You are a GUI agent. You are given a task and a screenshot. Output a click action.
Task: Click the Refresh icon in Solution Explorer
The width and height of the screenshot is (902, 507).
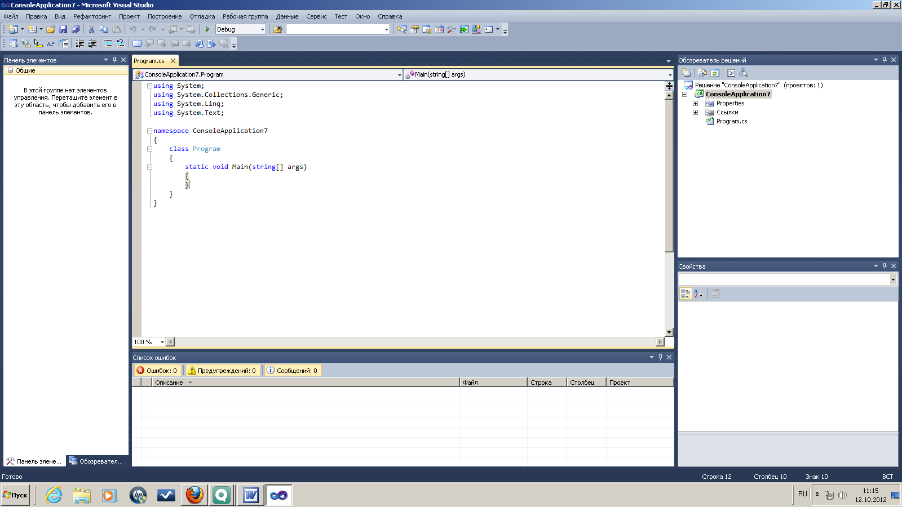coord(715,73)
